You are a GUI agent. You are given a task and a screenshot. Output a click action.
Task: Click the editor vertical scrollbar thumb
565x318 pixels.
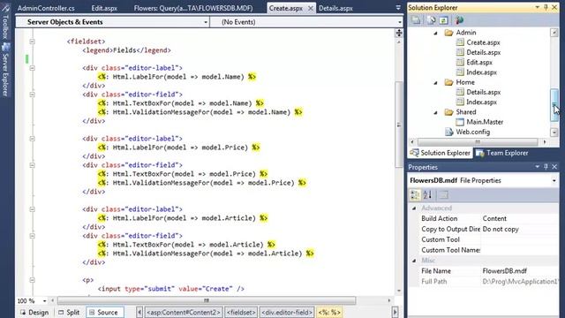[399, 125]
